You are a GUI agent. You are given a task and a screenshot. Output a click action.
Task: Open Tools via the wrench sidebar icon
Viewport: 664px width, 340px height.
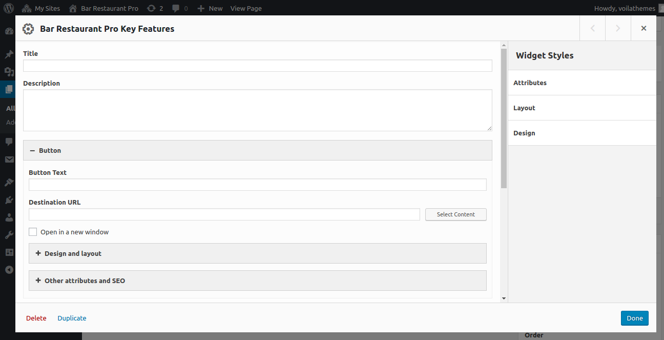[9, 235]
